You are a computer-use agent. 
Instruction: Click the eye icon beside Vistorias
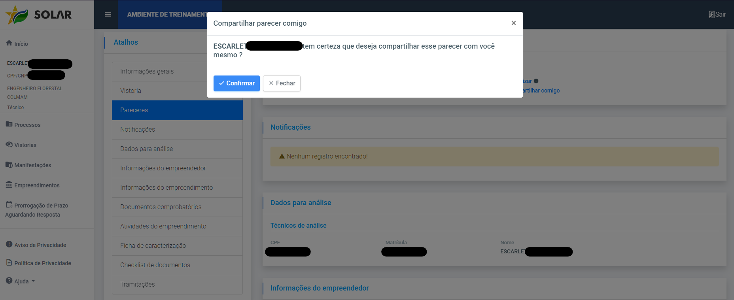[x=9, y=144]
